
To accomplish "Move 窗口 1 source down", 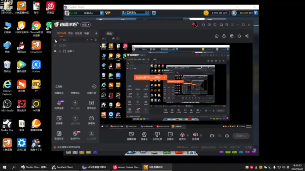I will point(91,40).
